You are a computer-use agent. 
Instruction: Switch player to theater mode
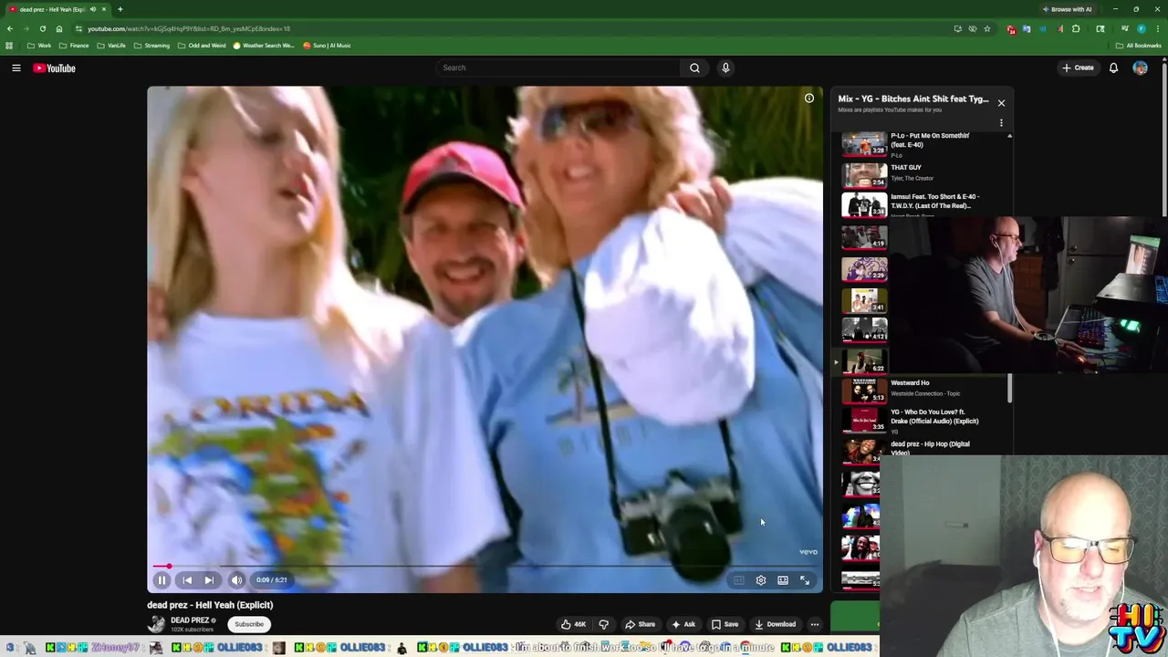(x=783, y=580)
